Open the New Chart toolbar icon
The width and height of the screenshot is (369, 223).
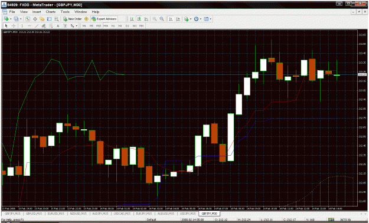[x=6, y=19]
